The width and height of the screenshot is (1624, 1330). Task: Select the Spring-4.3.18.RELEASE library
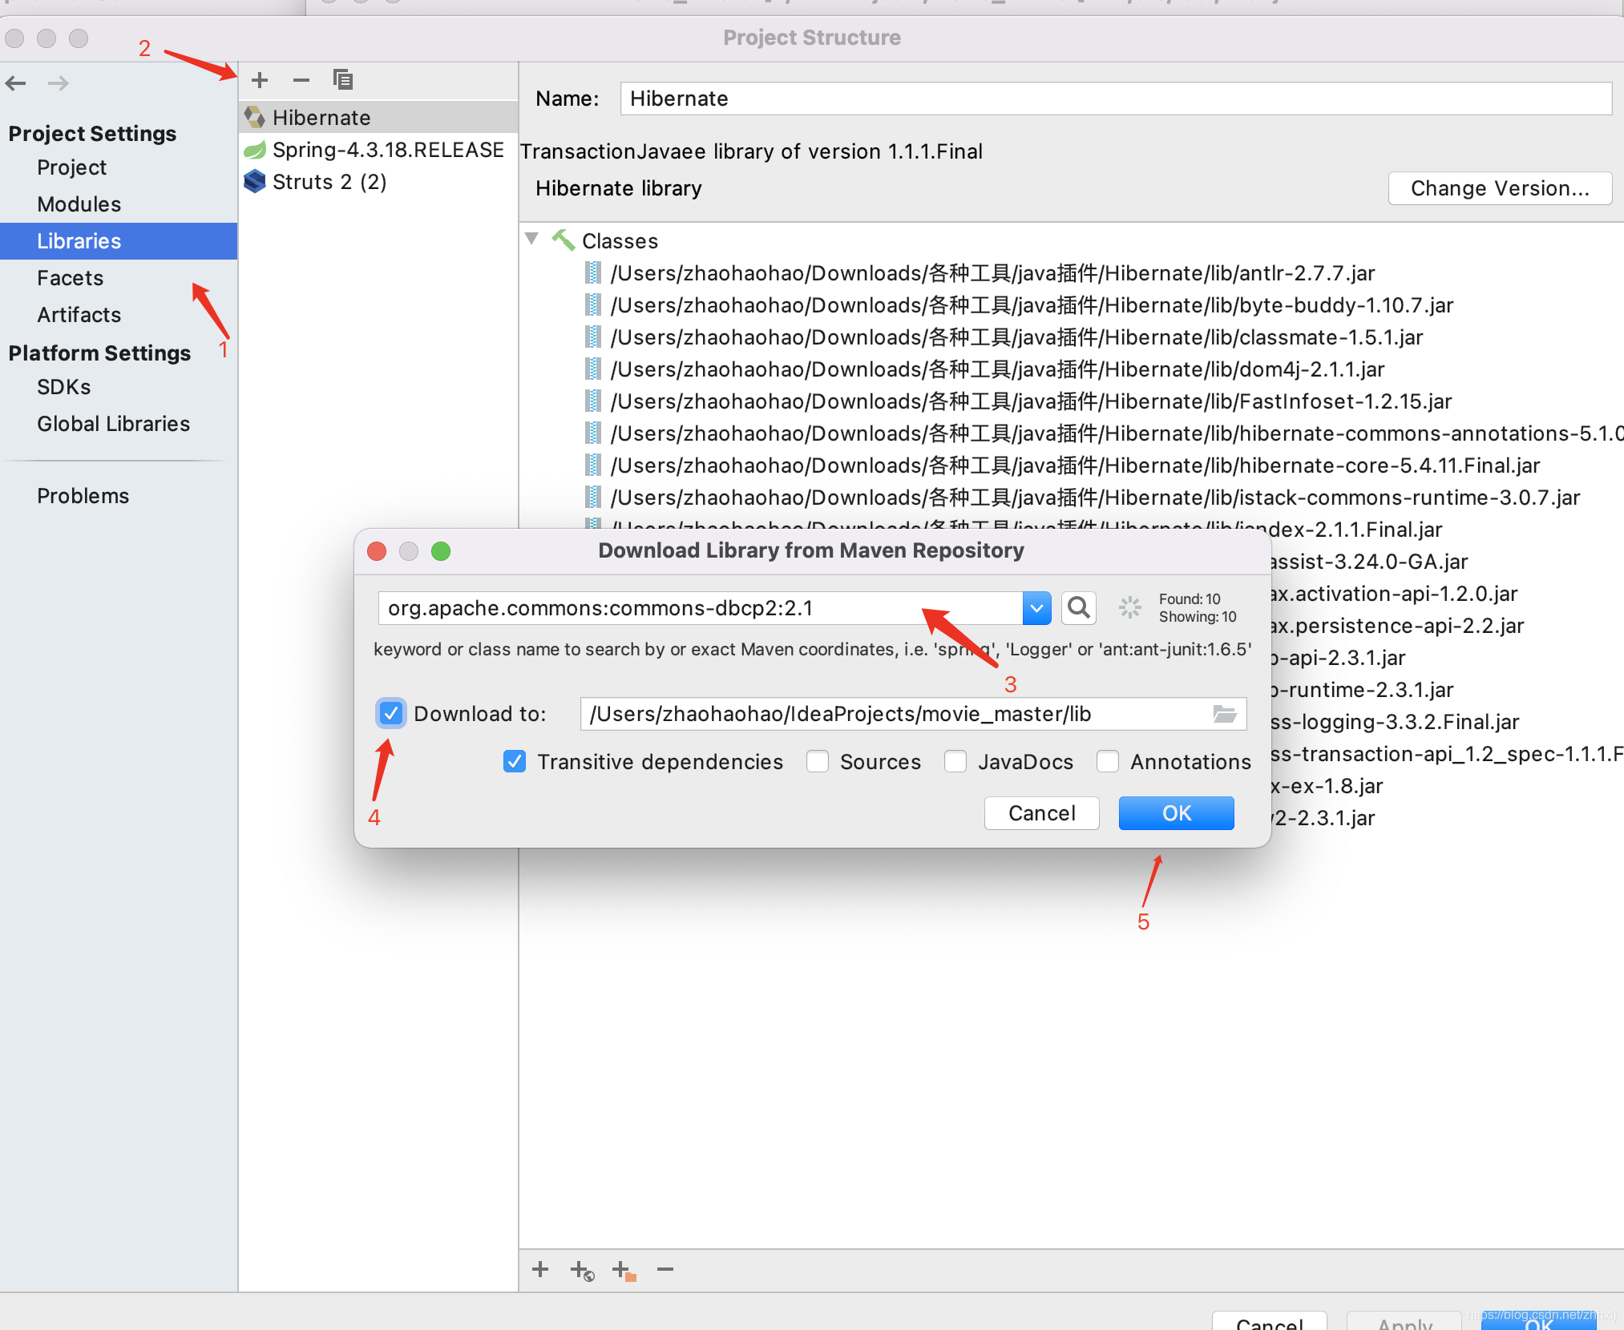click(387, 150)
